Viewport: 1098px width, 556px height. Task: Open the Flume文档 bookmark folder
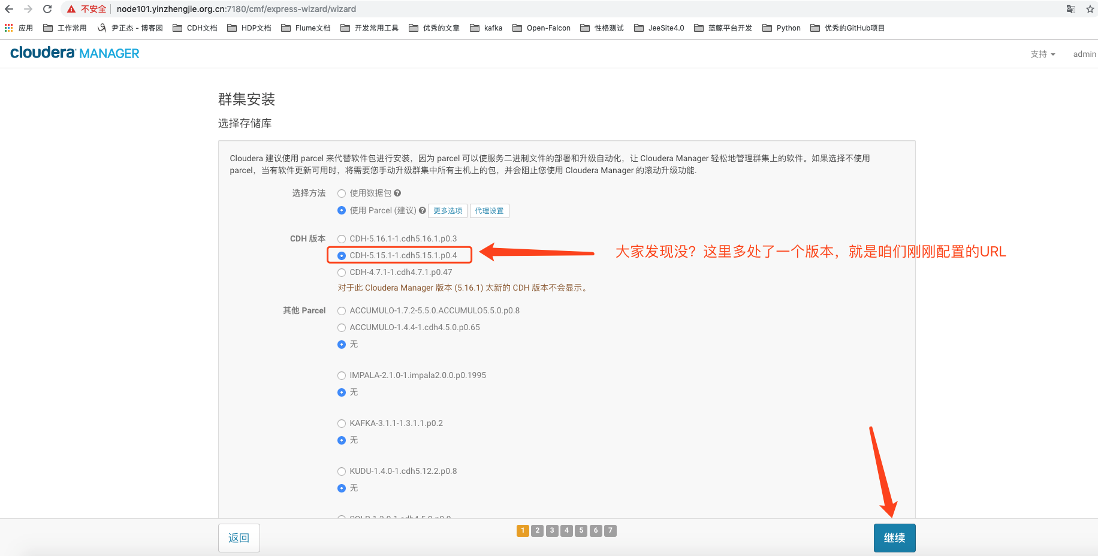pos(306,28)
